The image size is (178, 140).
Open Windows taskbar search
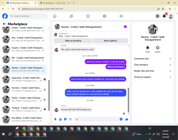[10, 134]
